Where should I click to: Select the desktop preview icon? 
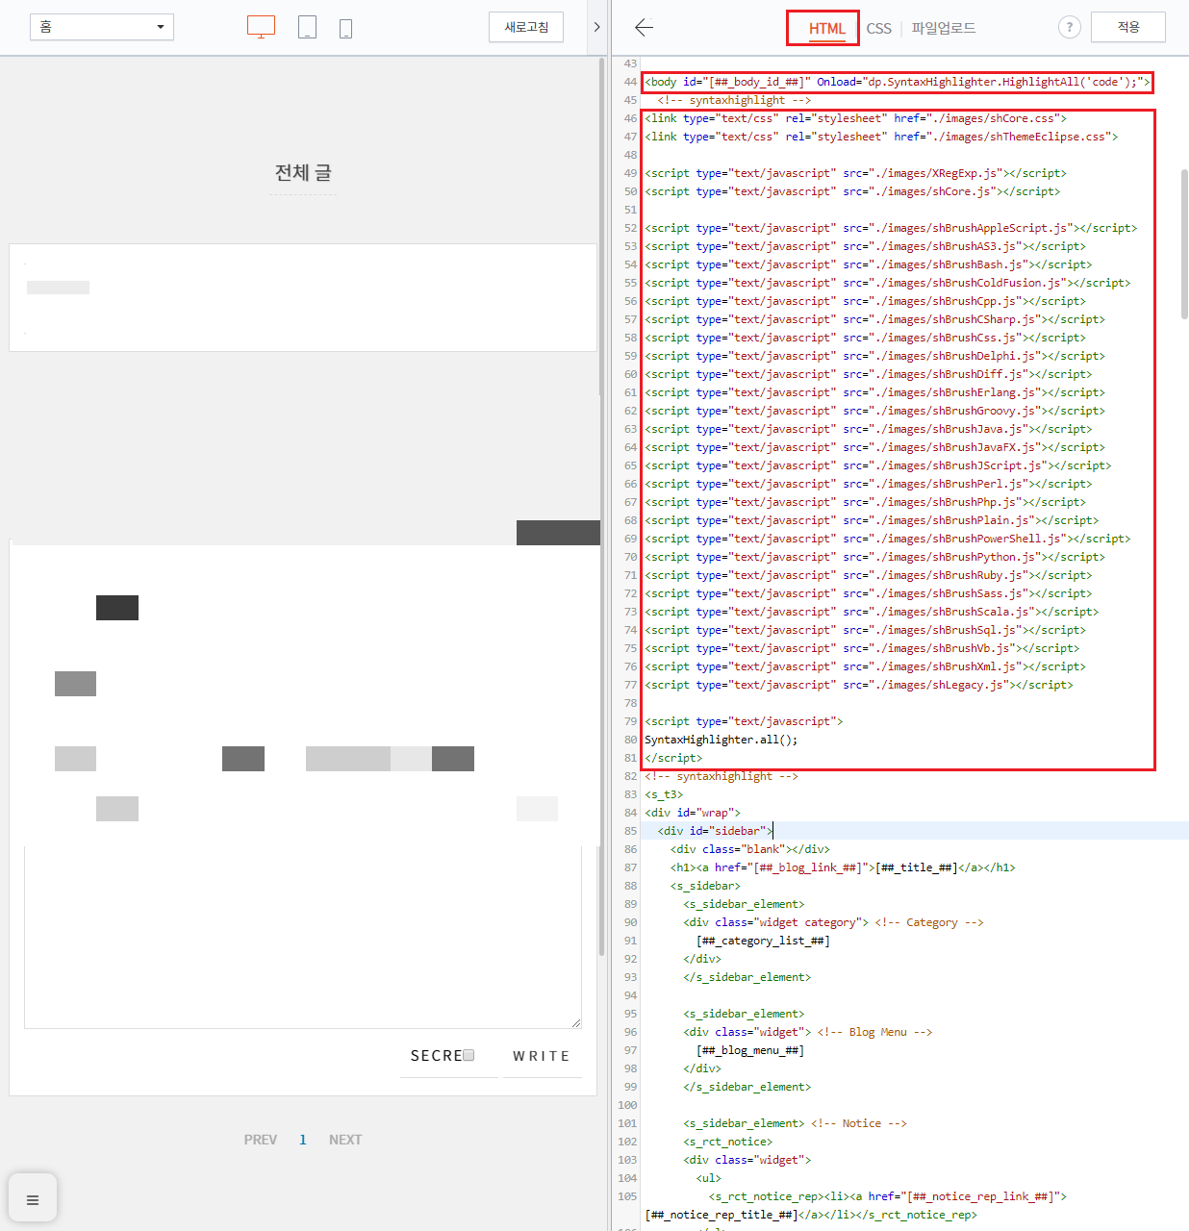click(261, 27)
